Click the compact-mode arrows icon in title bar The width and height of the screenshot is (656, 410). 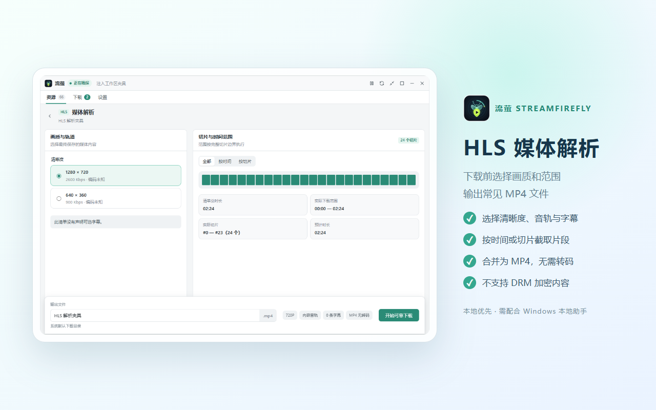tap(392, 83)
